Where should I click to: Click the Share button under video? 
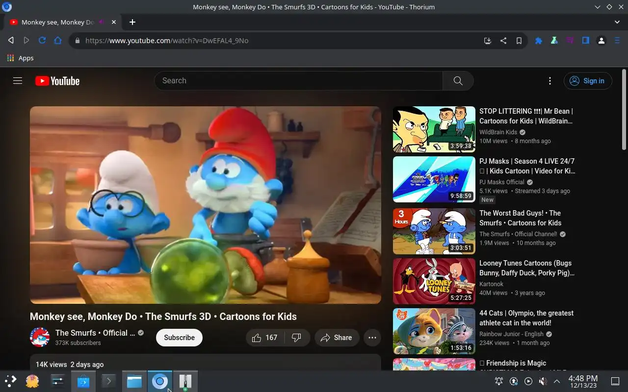[337, 338]
